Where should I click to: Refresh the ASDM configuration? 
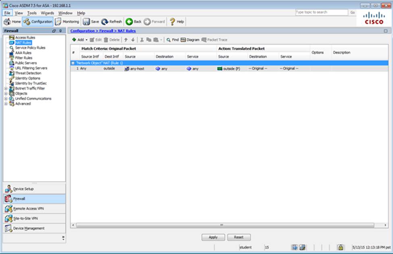112,22
